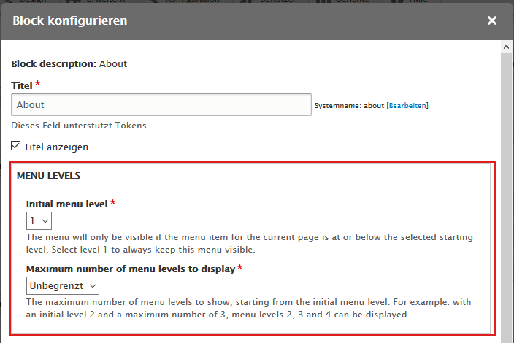Viewport: 514px width, 343px height.
Task: Click the scrollbar up arrow
Action: click(507, 47)
